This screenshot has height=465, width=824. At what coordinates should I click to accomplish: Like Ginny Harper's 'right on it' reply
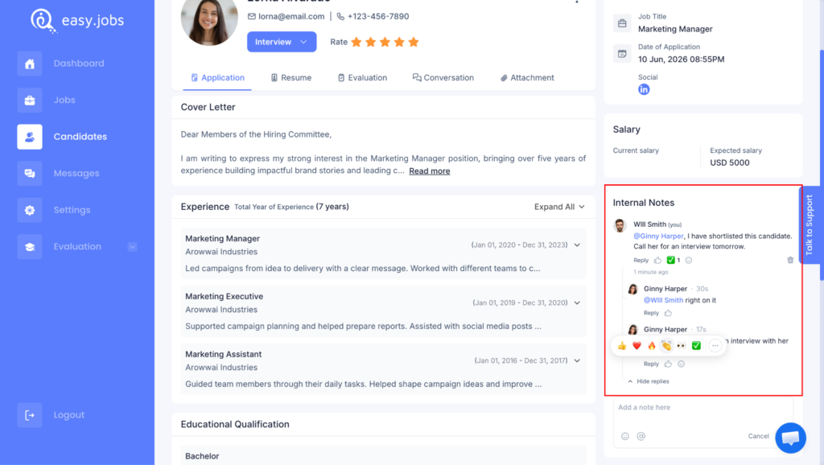coord(668,313)
